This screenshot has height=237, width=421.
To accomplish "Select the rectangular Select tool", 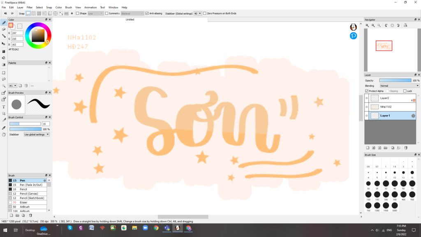I will (x=4, y=73).
